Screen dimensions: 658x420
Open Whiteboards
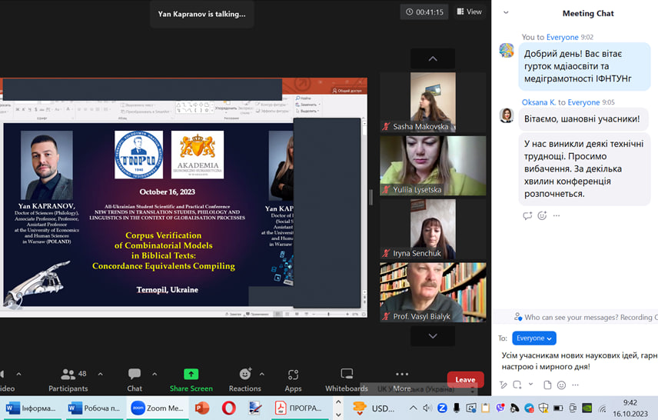347,380
